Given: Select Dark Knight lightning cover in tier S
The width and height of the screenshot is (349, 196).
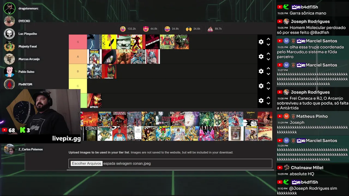Looking at the screenshot, I should [94, 42].
